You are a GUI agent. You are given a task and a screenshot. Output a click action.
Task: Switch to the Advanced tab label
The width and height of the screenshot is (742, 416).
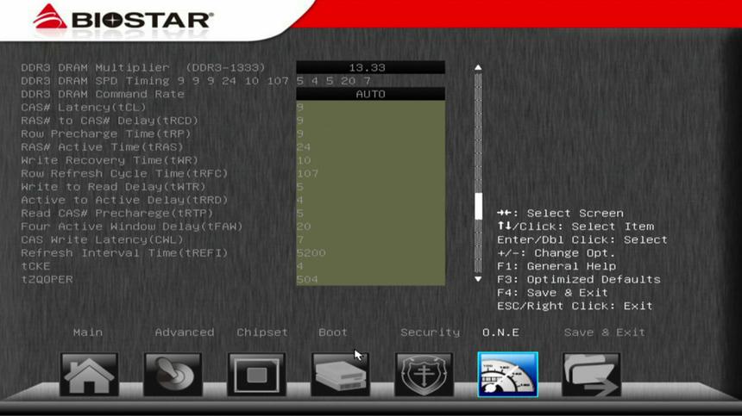(184, 332)
